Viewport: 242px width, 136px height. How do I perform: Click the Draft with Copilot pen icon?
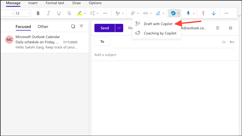[137, 24]
